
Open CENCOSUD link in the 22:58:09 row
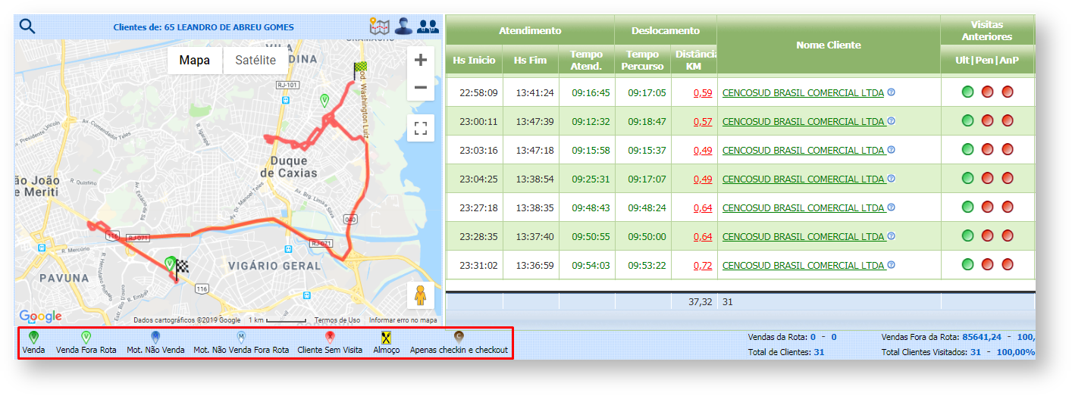pos(804,93)
